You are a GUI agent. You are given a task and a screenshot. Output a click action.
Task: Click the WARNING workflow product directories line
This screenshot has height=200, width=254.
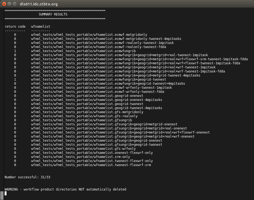(x=65, y=189)
